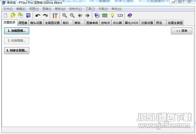Open the 编辑(E) menu
The width and height of the screenshot is (196, 134).
tap(21, 9)
